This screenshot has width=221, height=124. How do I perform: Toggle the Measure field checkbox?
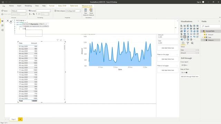205,40
